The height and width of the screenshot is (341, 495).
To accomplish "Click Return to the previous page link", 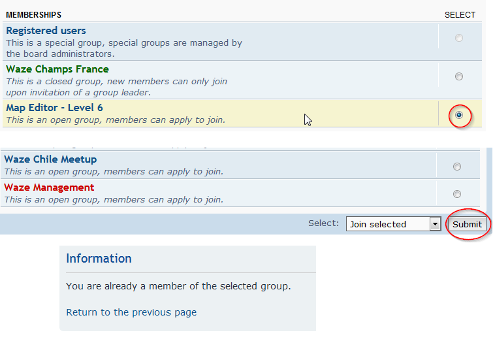I will coord(131,312).
